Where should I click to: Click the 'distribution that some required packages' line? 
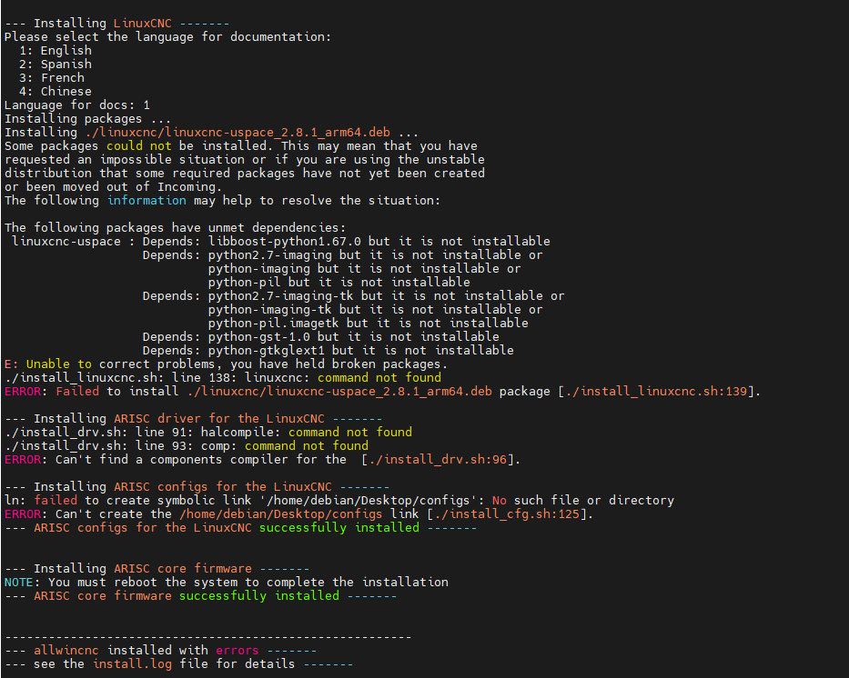point(245,173)
